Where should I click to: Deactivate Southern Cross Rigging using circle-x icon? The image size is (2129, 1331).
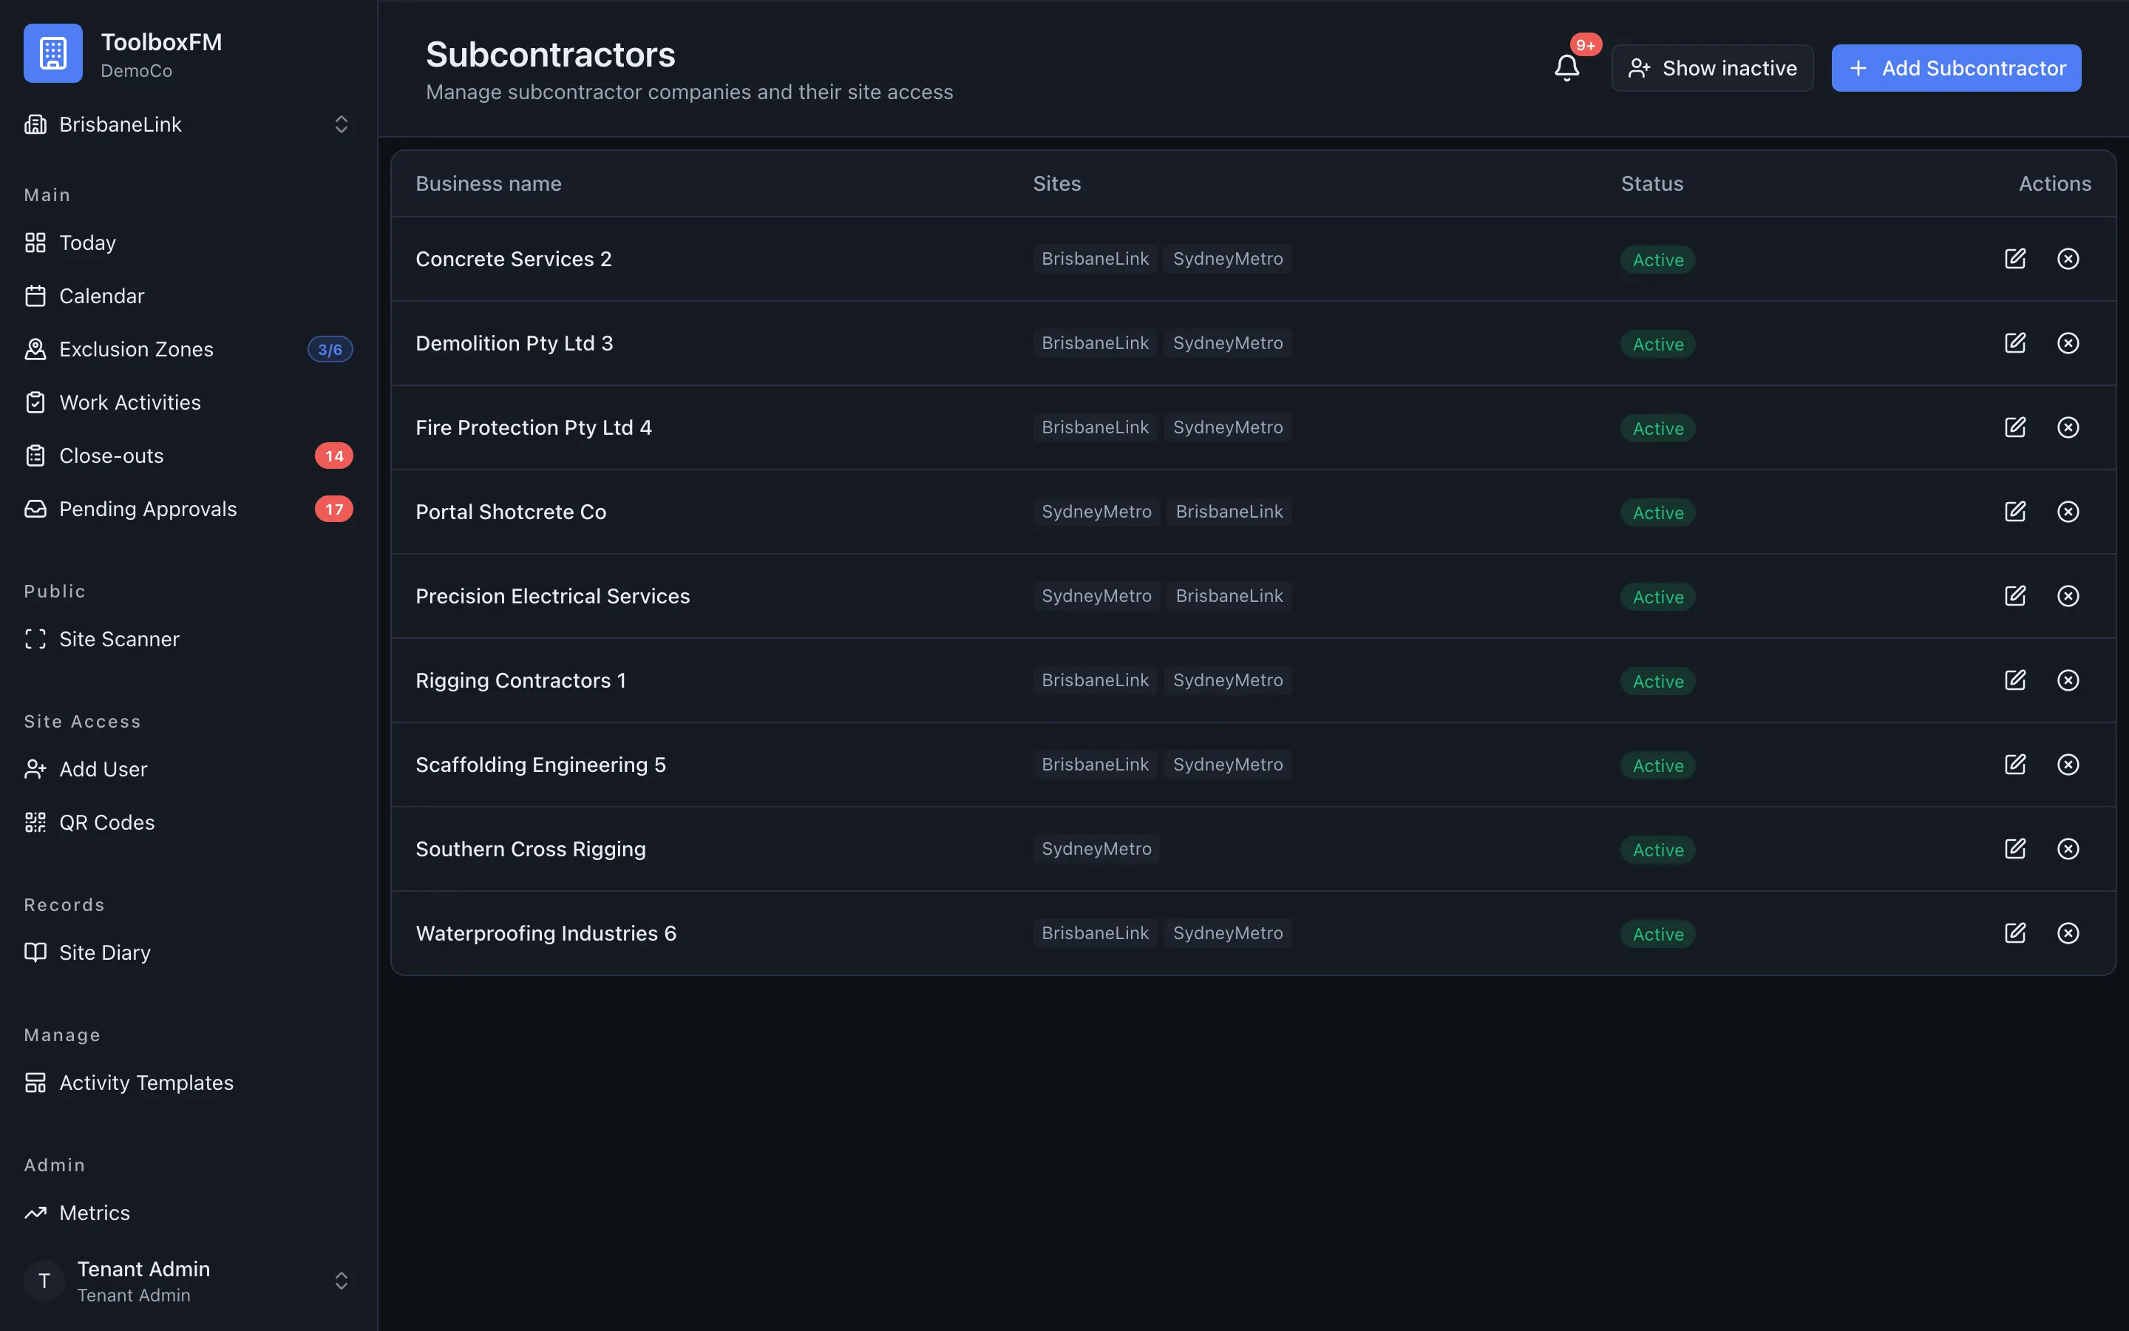tap(2068, 849)
